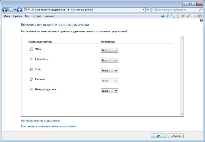The width and height of the screenshot is (205, 142).
Task: Click the blue up-arrow toolbar icon
Action: click(163, 16)
